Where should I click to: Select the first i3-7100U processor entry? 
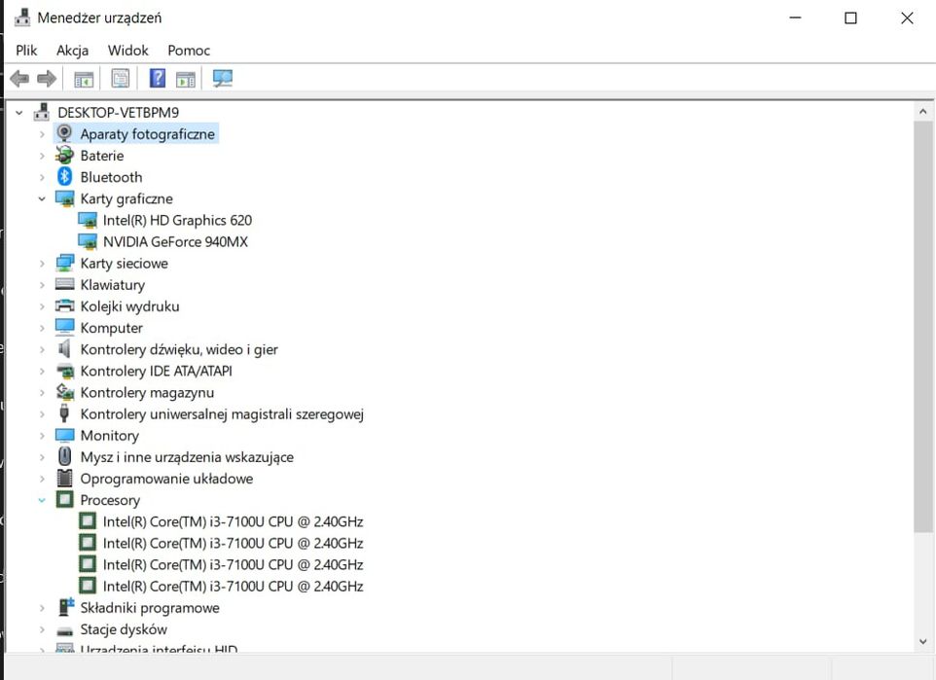(x=233, y=521)
